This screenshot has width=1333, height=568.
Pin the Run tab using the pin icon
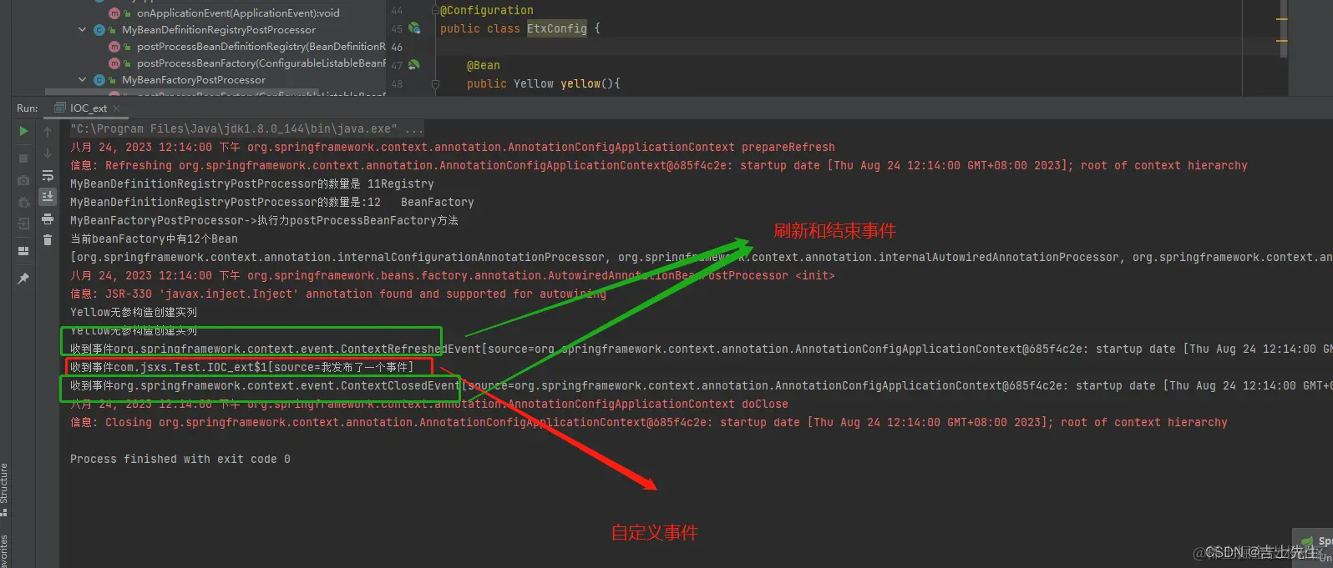tap(23, 278)
